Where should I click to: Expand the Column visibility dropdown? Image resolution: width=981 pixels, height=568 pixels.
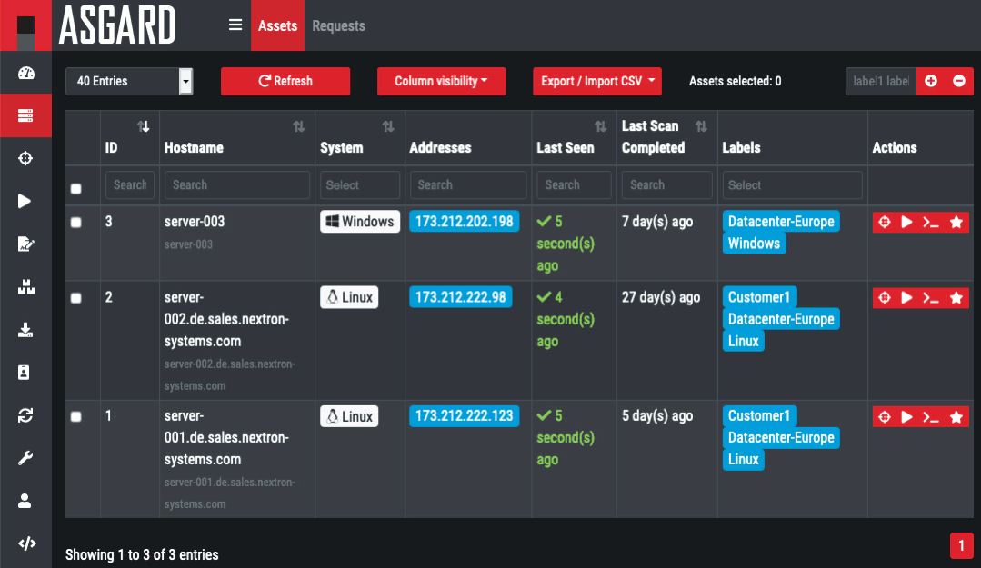(441, 81)
